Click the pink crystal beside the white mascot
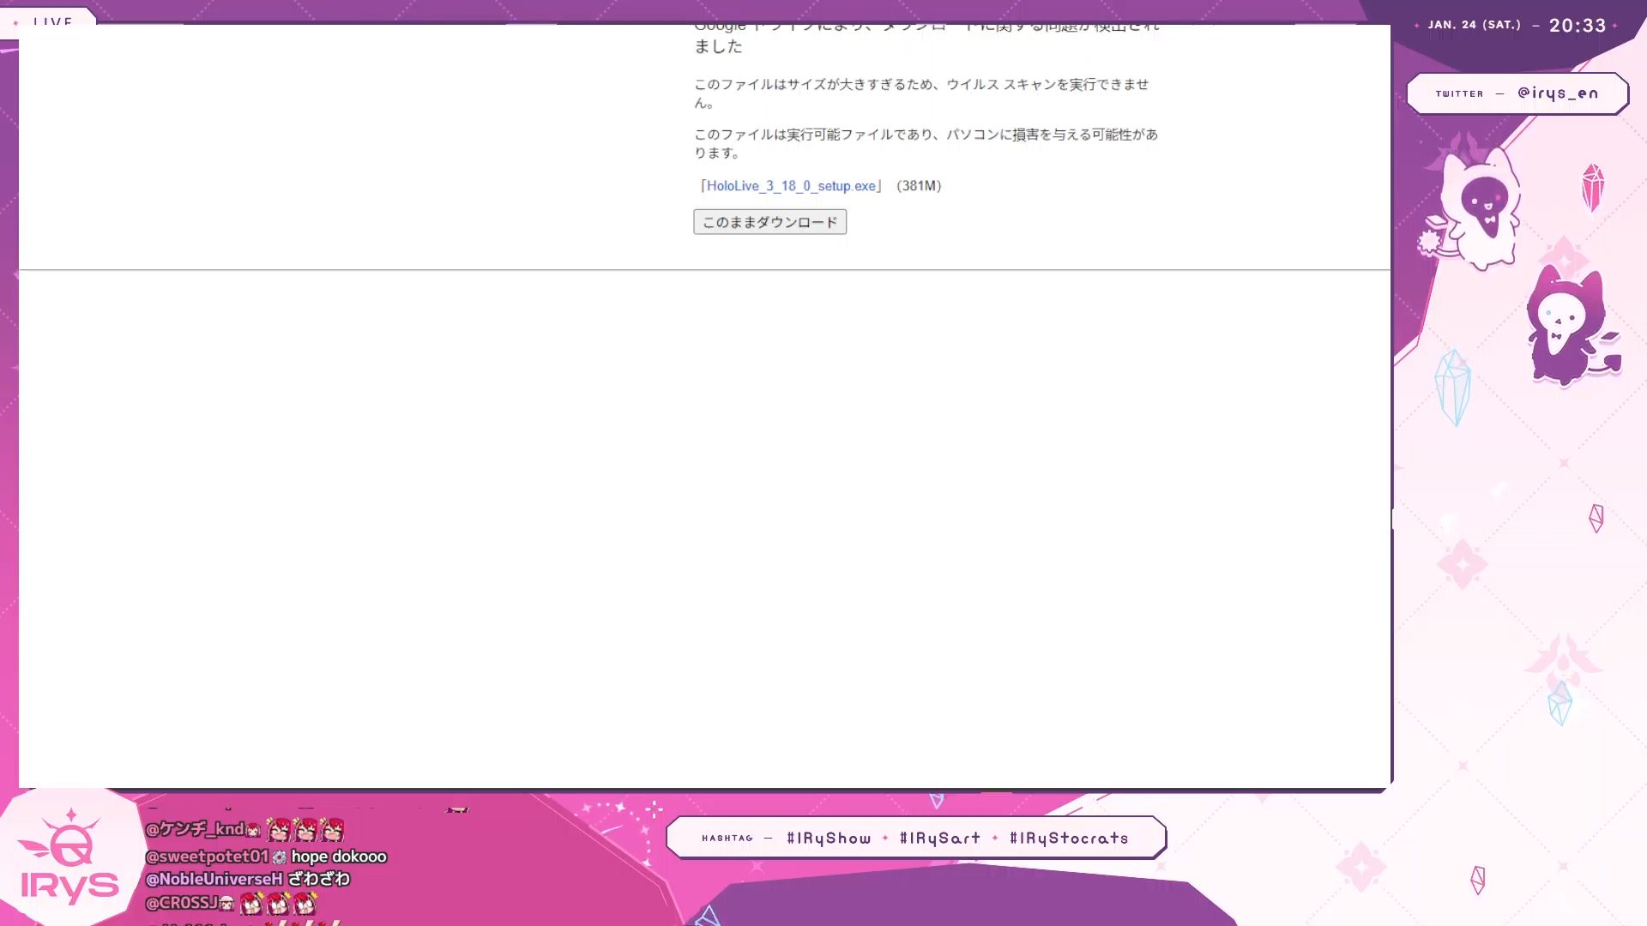This screenshot has width=1647, height=926. tap(1592, 187)
